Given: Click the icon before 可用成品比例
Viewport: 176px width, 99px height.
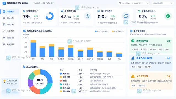Looking at the screenshot, I should click(139, 11).
